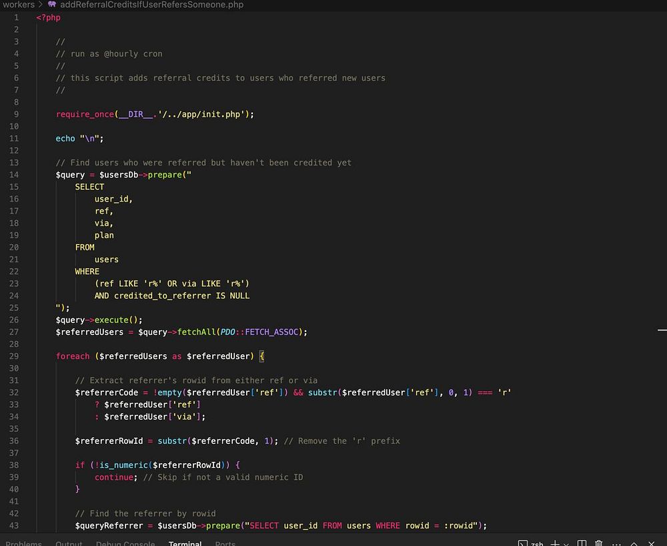Select the Terminal tab
Screen dimensions: 667x546
click(x=185, y=543)
